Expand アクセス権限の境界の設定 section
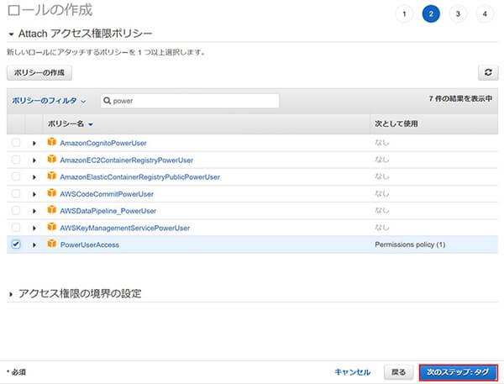This screenshot has width=504, height=384. tap(11, 294)
